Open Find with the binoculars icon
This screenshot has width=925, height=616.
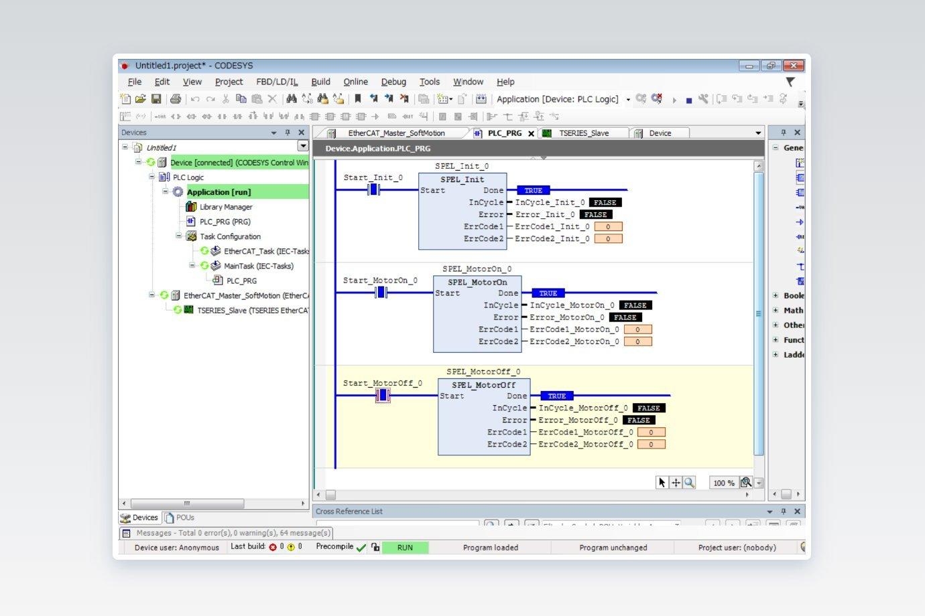[291, 99]
